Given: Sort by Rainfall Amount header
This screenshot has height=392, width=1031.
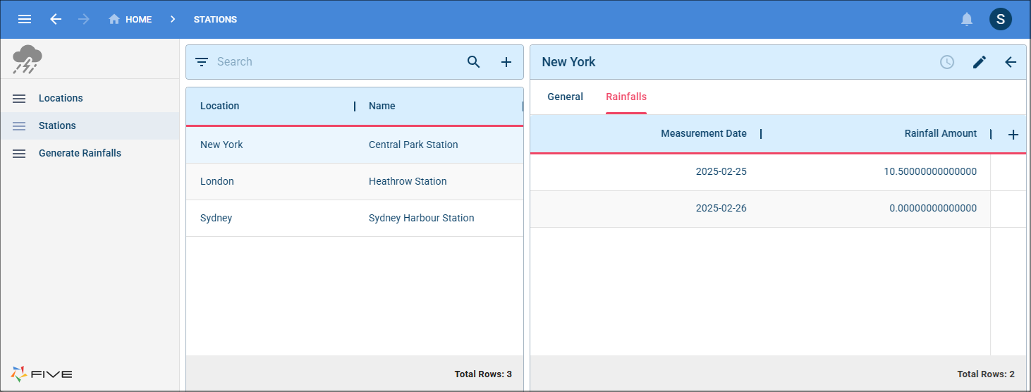Looking at the screenshot, I should (941, 133).
